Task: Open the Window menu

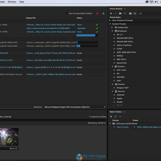Action: (12, 2)
